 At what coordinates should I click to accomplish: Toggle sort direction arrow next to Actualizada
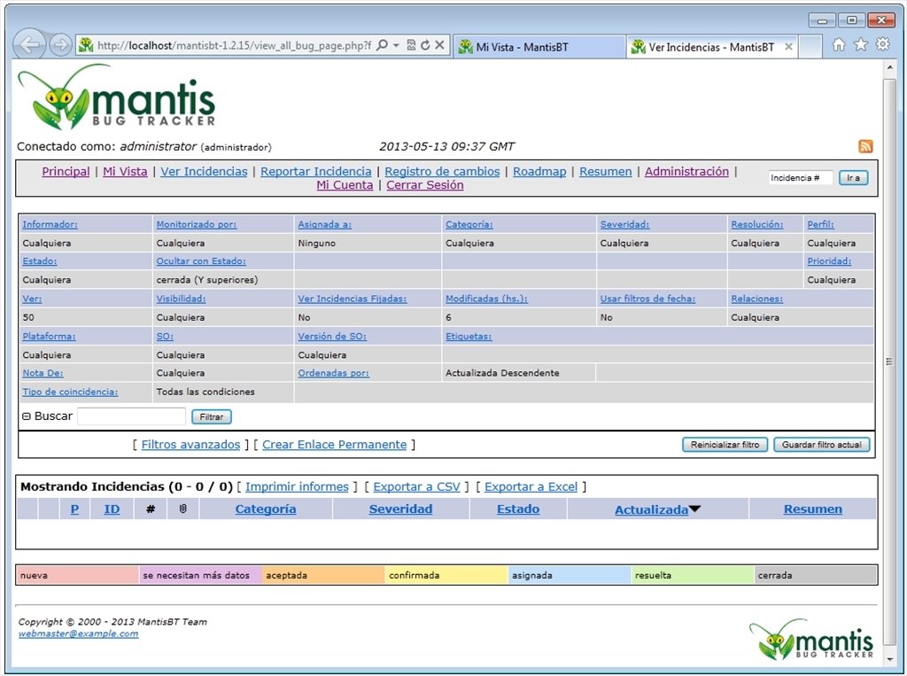tap(694, 509)
